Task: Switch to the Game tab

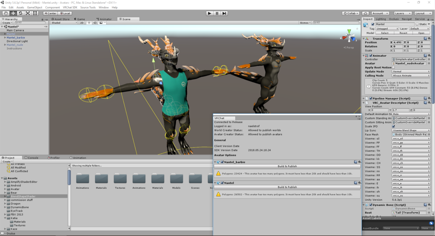Action: tap(80, 19)
